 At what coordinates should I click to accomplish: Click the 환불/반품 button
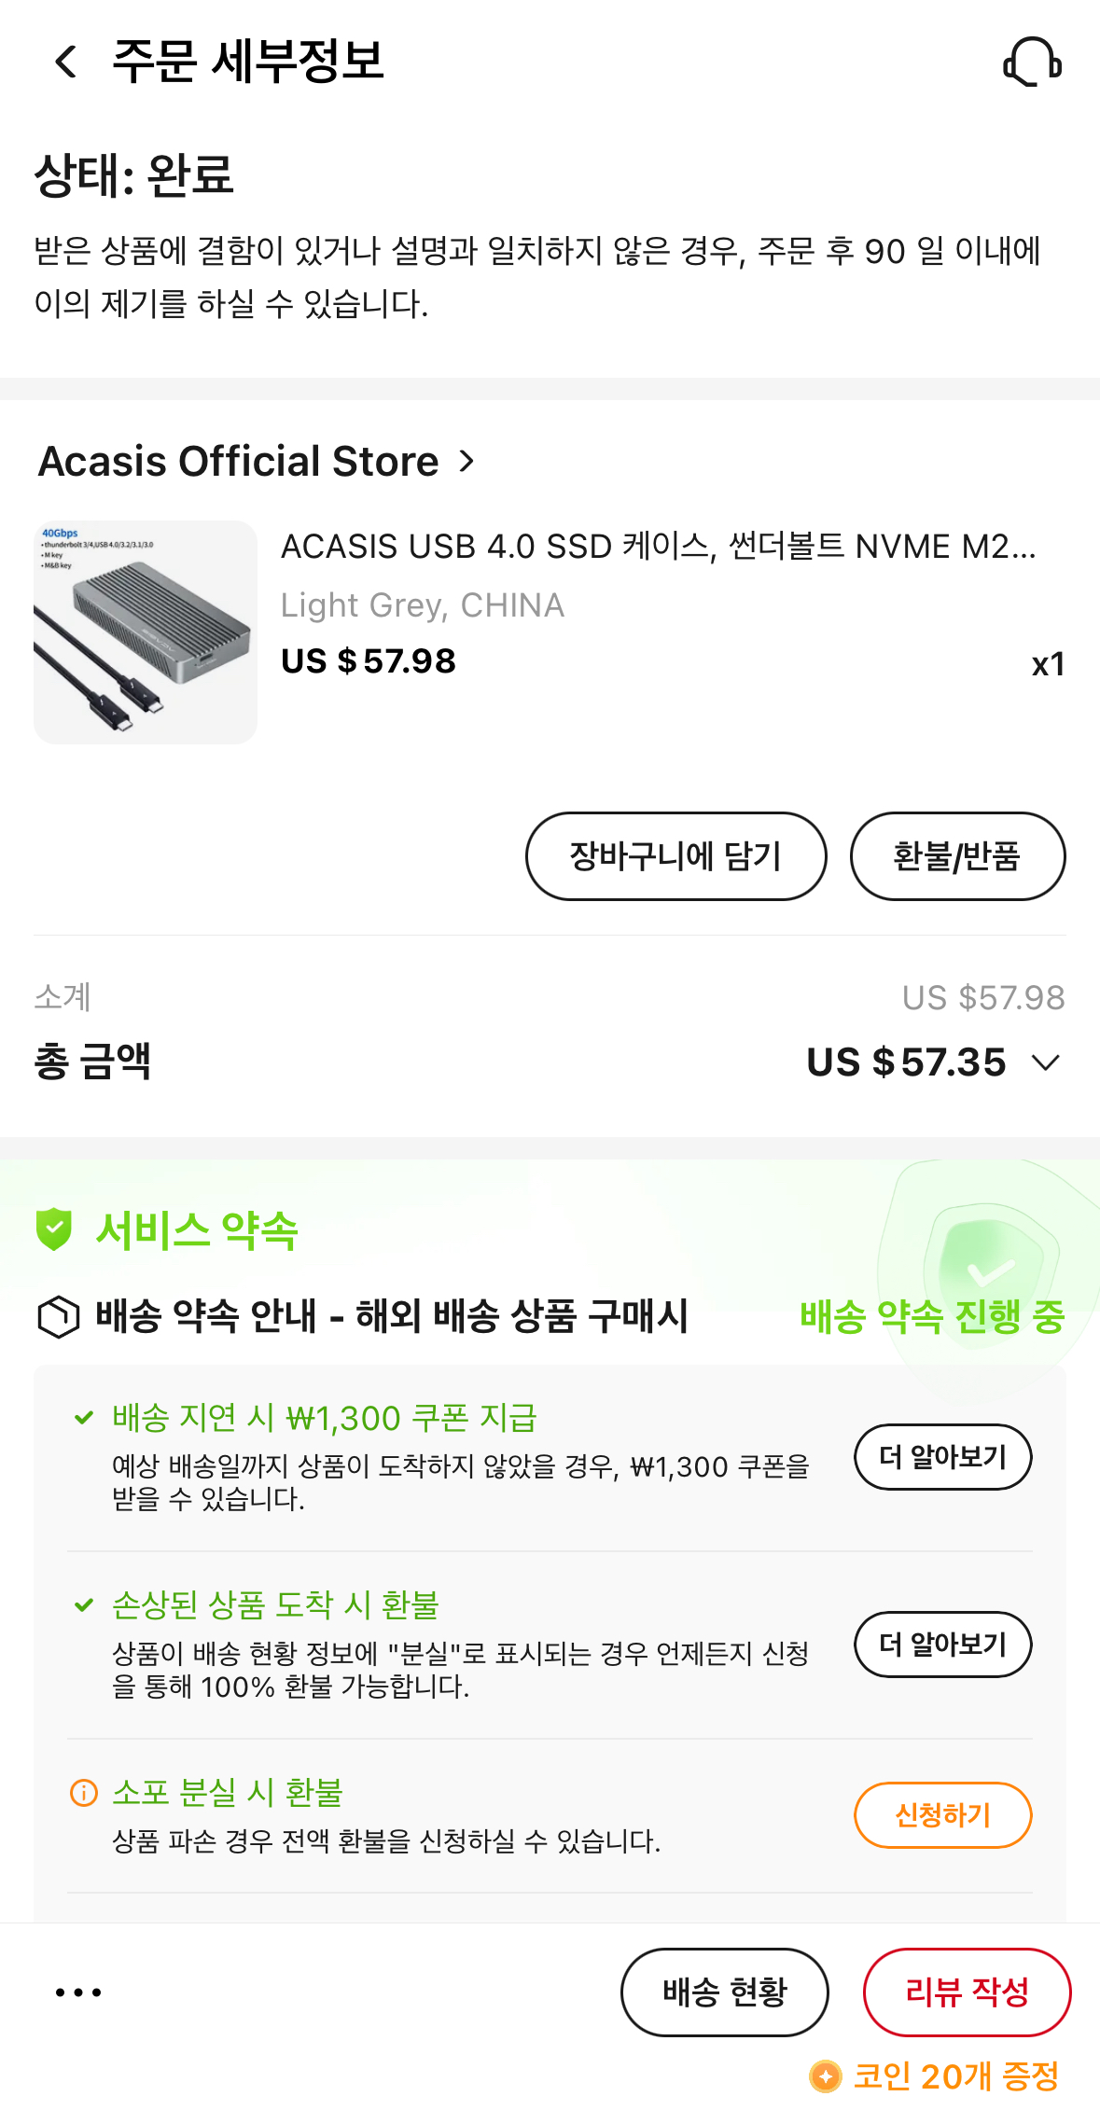(957, 856)
